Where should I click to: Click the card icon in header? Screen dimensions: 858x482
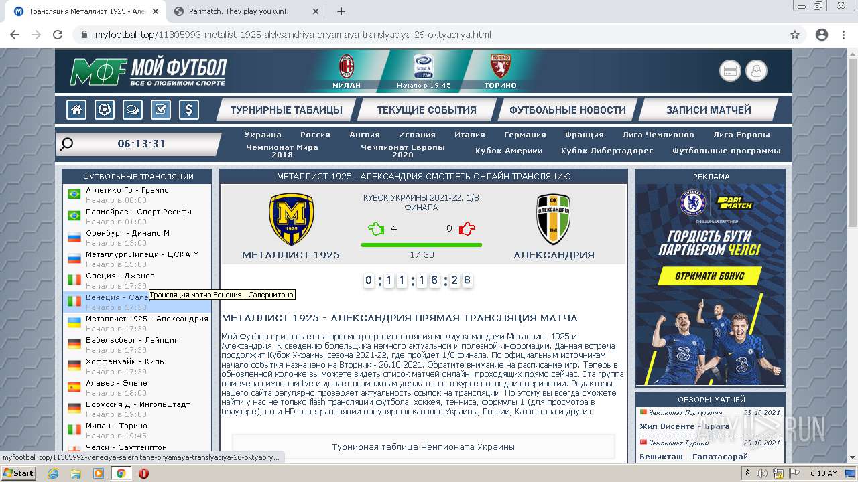[x=730, y=70]
